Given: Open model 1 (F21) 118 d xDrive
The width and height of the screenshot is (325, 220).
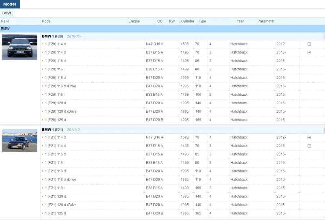Looking at the screenshot, I should tap(60, 180).
